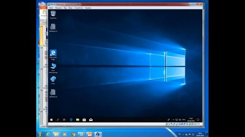Viewport: 245px width, 137px height.
Task: Open the Ввод menu in VirtualBox
Action: 70,8
